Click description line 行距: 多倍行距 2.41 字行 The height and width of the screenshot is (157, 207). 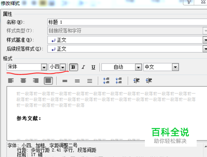click(57, 150)
